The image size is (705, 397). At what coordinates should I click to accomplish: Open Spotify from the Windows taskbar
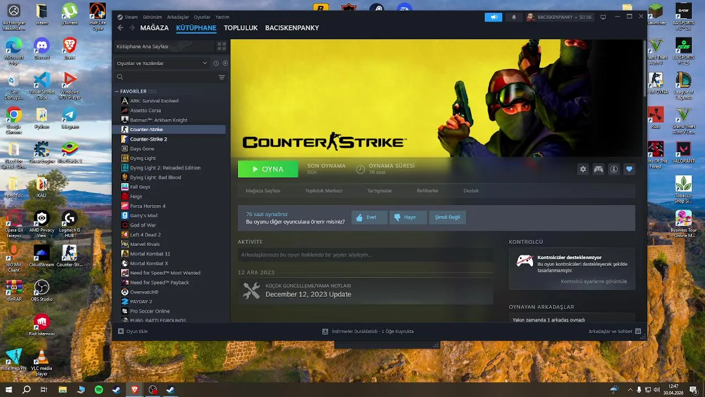[99, 390]
